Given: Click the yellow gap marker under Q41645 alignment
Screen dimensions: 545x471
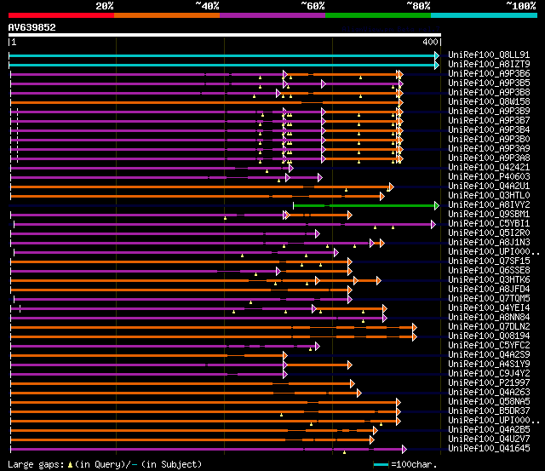Looking at the screenshot, I should pyautogui.click(x=344, y=452).
